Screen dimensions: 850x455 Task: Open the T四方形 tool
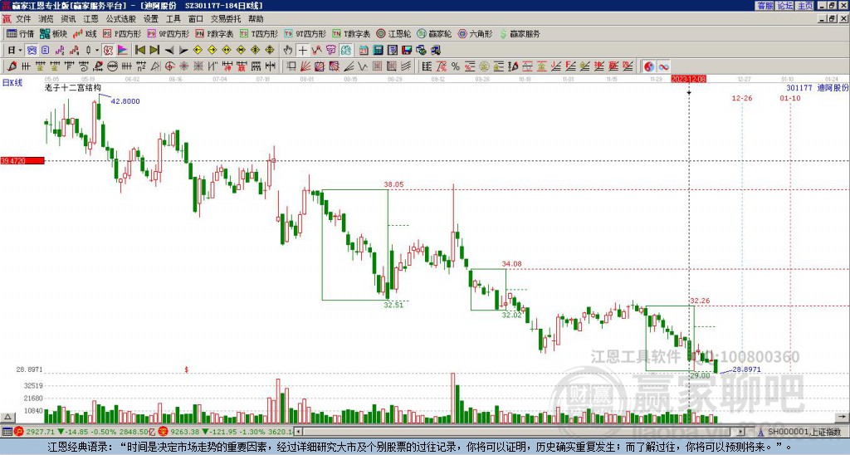[259, 33]
